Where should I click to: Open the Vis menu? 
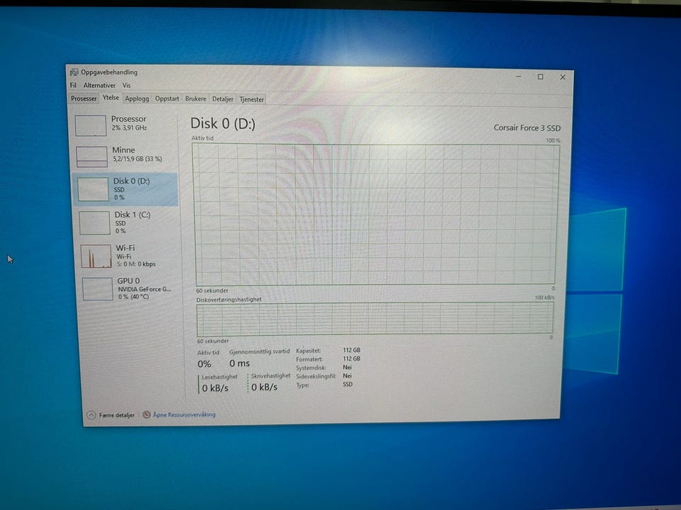(x=126, y=86)
